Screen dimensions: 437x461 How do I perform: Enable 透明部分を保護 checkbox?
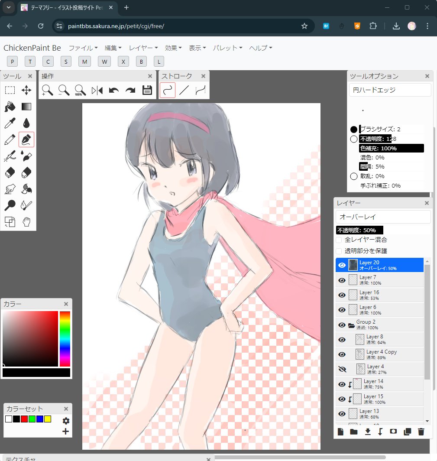(339, 251)
